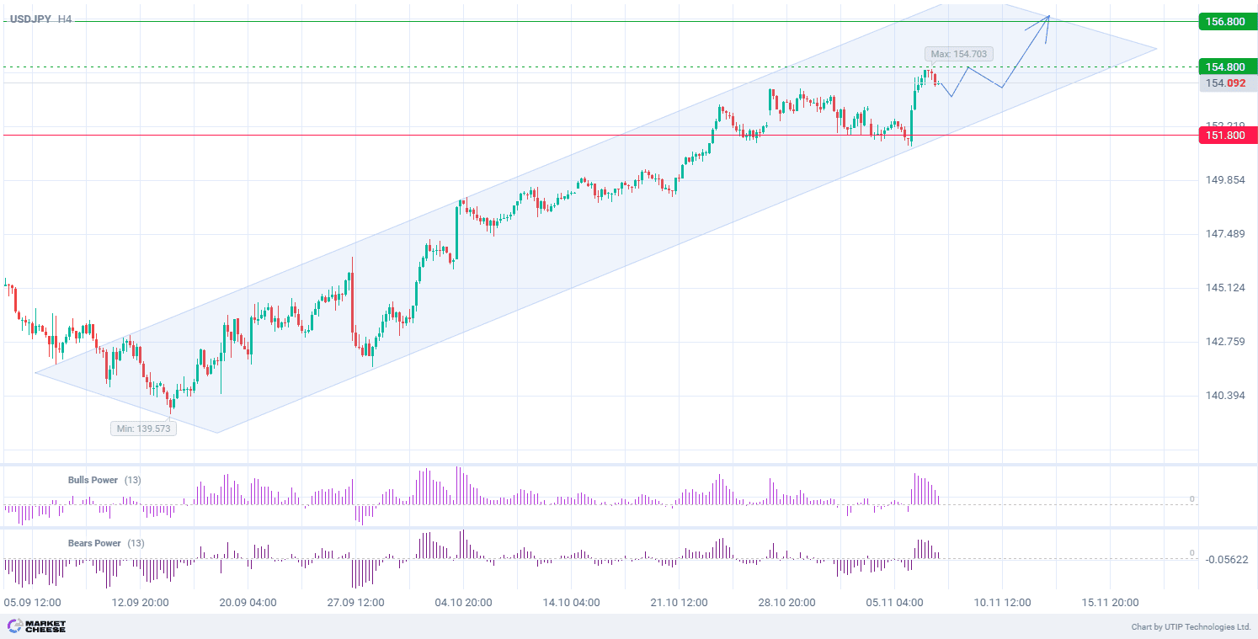The width and height of the screenshot is (1258, 639).
Task: Click the 04.10 20:00 date label
Action: pos(463,603)
